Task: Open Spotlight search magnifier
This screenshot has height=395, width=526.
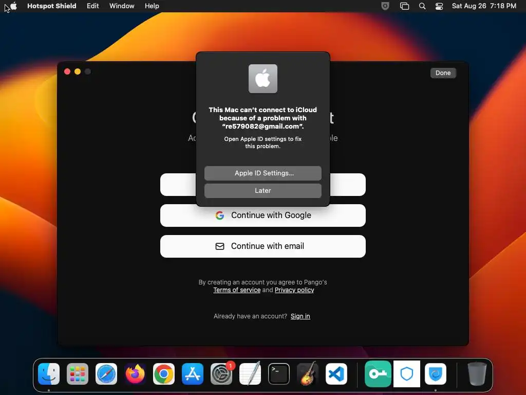Action: pos(422,6)
